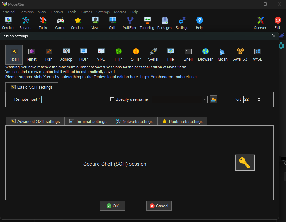Enable the Specify username checkbox
Viewport: 286px width, 222px height.
(112, 99)
